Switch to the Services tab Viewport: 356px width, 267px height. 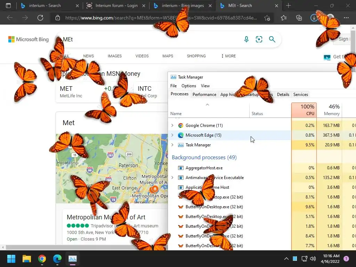click(301, 95)
